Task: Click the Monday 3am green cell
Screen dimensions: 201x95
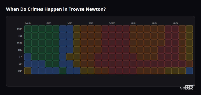Action: pos(49,29)
